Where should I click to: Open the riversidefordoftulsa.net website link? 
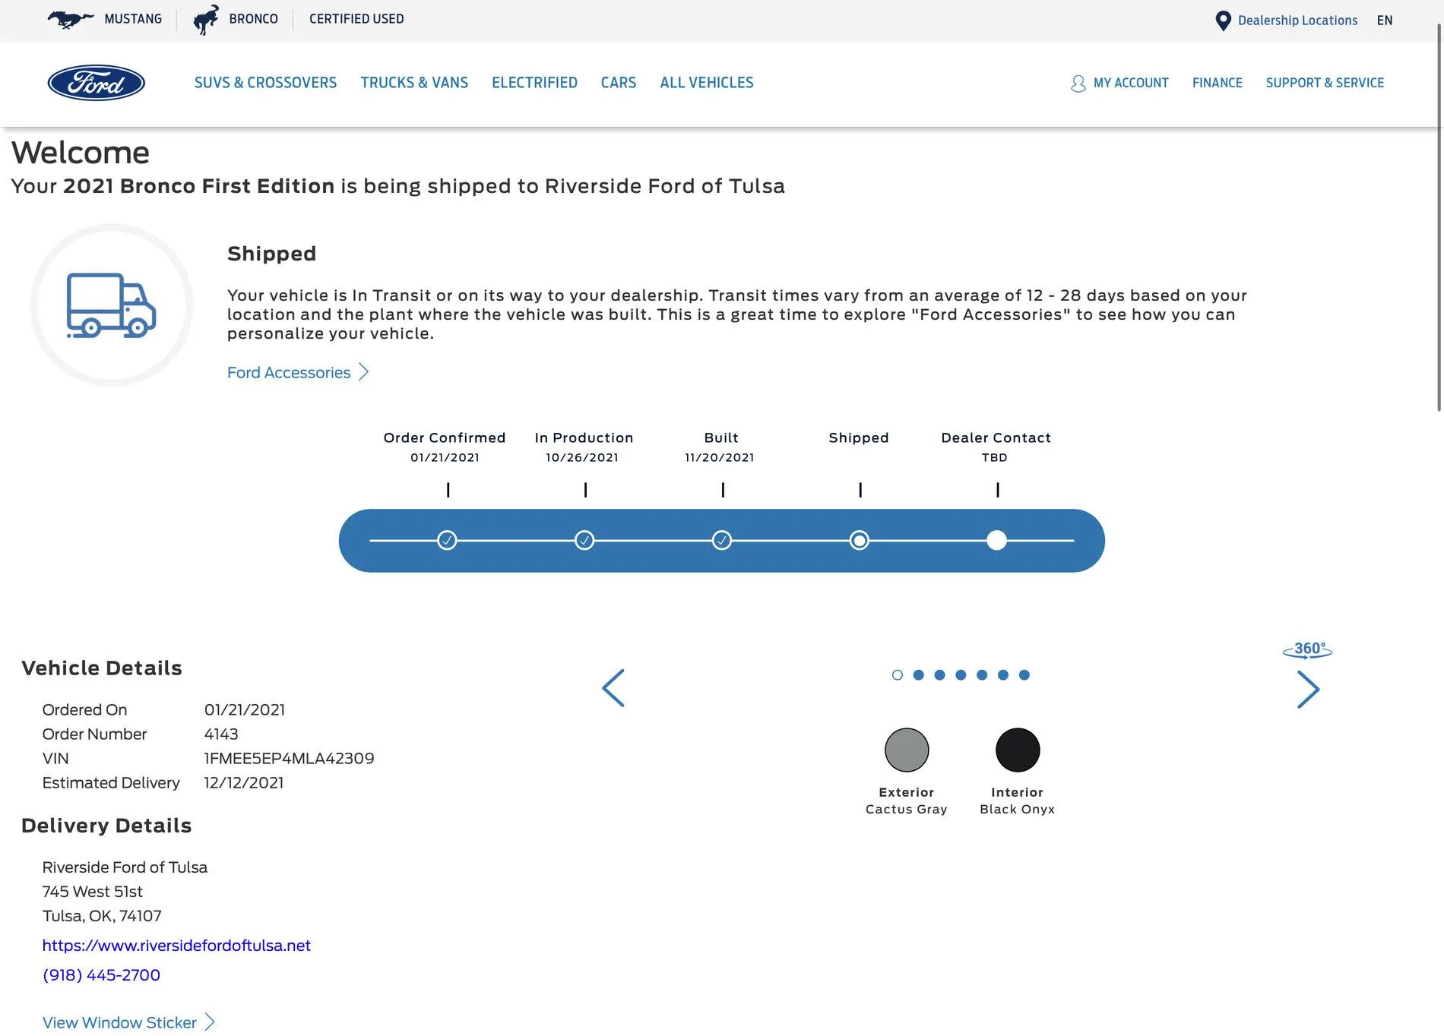click(x=176, y=946)
